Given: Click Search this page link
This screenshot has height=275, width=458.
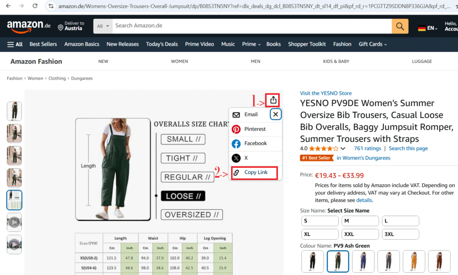Looking at the screenshot, I should [x=408, y=148].
